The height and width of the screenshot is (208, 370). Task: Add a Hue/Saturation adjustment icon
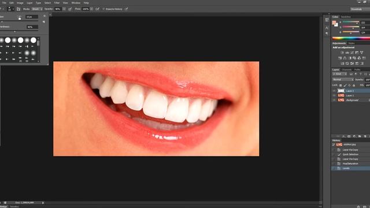340,58
